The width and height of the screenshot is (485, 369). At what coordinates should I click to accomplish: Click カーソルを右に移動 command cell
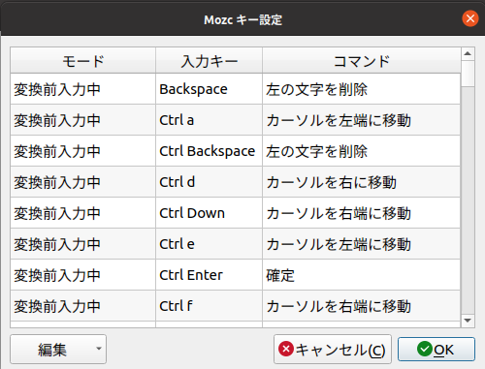coord(361,182)
